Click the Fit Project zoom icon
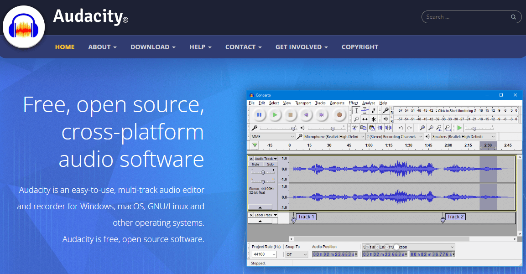Screen dimensions: 526x274 (x=448, y=128)
